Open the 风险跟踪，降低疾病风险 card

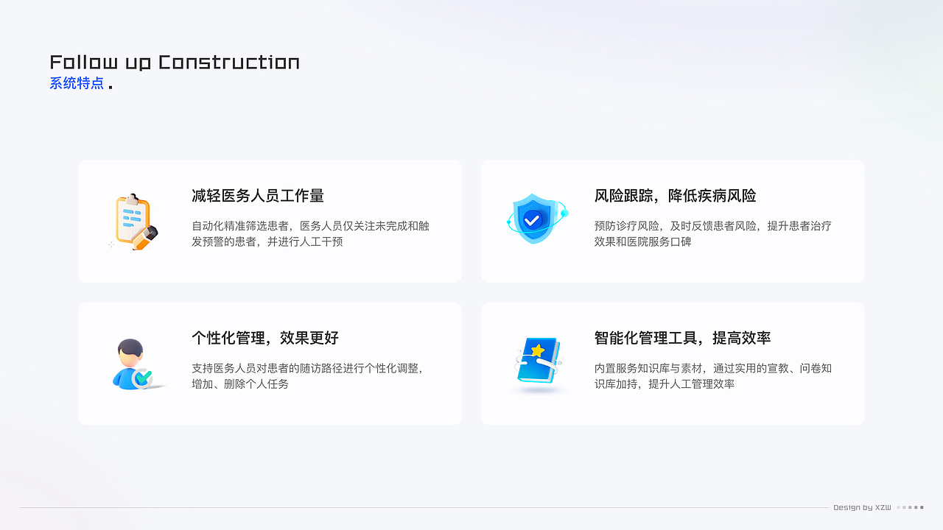click(x=673, y=221)
